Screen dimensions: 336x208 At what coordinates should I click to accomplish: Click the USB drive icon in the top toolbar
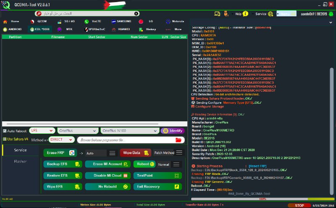click(x=226, y=14)
